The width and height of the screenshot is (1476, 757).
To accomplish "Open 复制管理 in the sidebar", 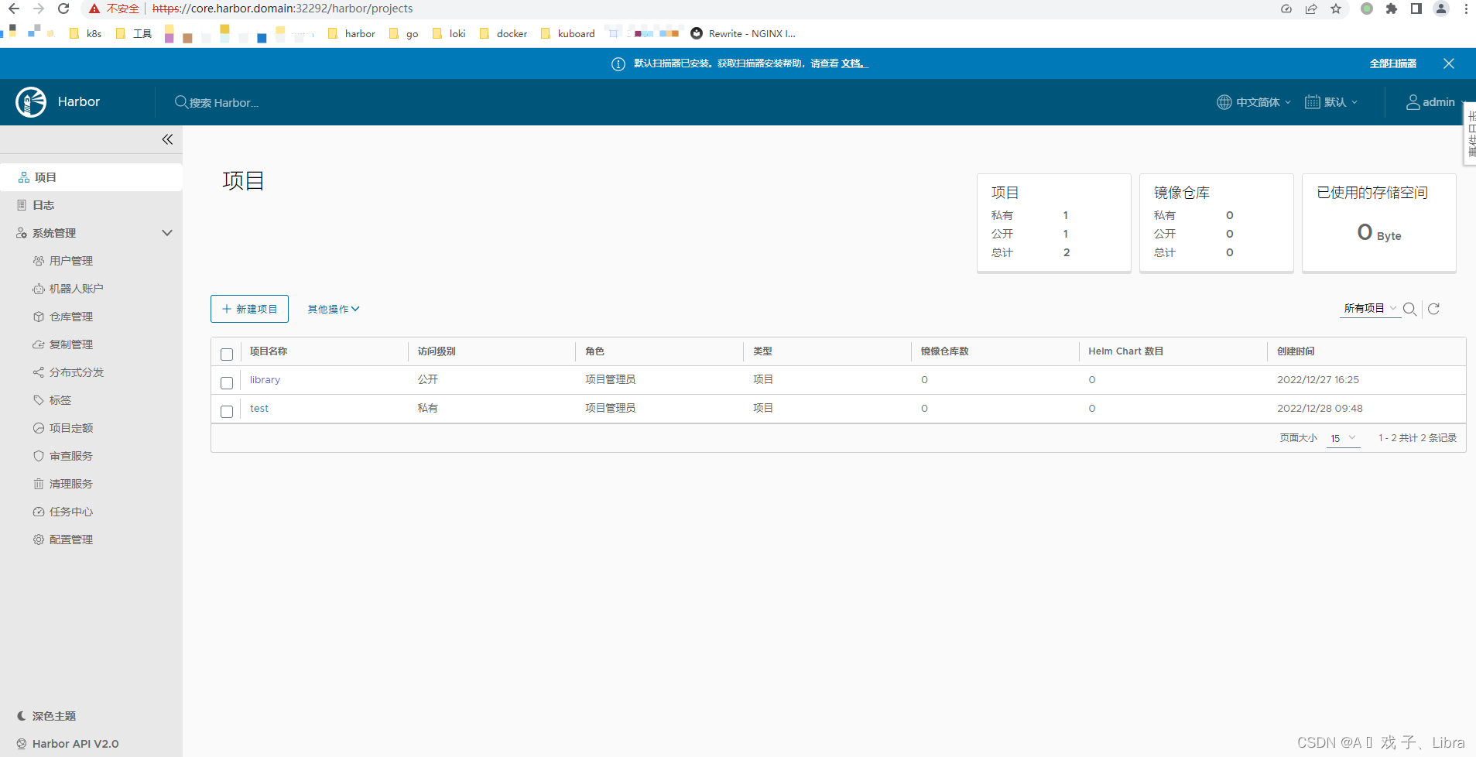I will 70,344.
